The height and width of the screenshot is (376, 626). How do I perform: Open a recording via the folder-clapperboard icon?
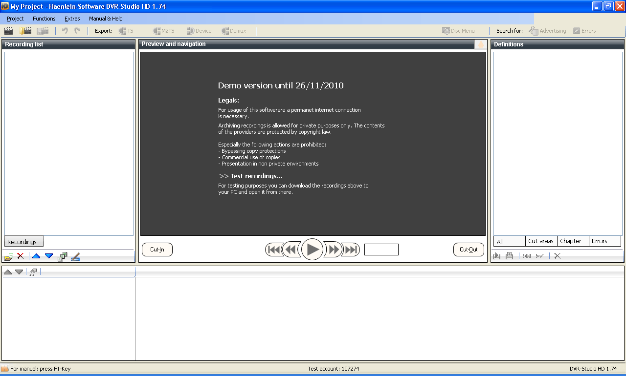(25, 30)
